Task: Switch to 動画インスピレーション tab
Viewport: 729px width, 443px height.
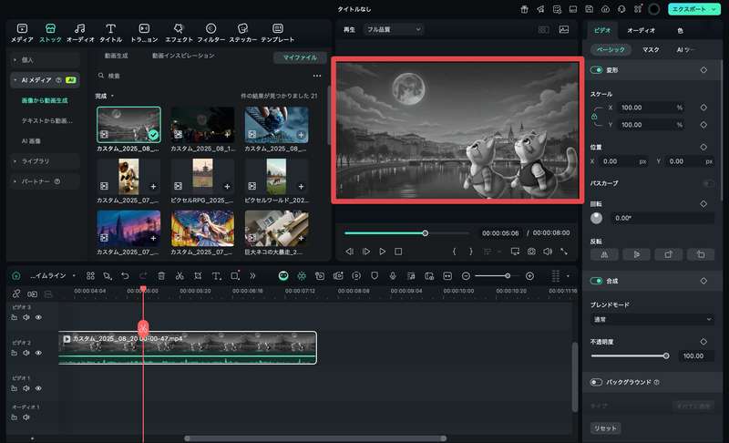Action: 183,56
